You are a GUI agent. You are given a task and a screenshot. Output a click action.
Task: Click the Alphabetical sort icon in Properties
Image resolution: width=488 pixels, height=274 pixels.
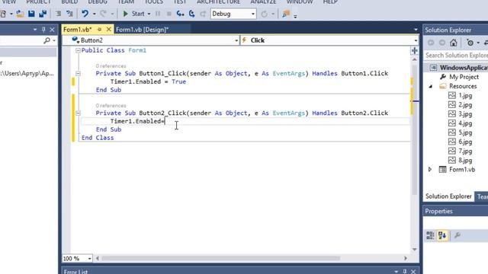tap(442, 235)
